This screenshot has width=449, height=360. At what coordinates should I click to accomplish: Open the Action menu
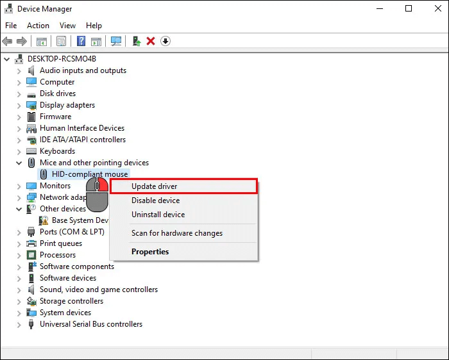click(x=38, y=26)
